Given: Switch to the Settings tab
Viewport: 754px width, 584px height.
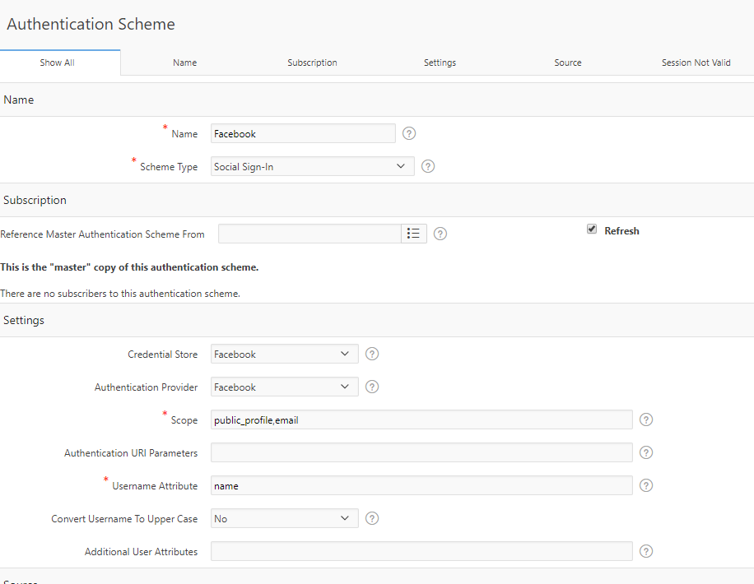Looking at the screenshot, I should click(x=440, y=63).
